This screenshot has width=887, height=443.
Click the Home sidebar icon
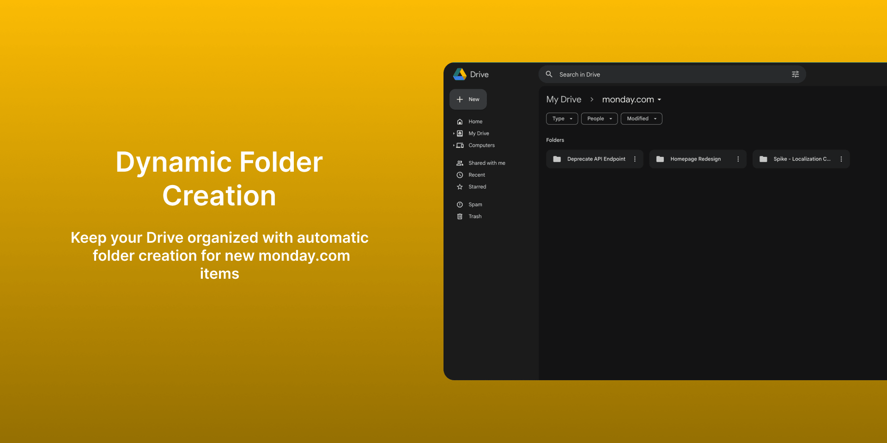tap(460, 122)
